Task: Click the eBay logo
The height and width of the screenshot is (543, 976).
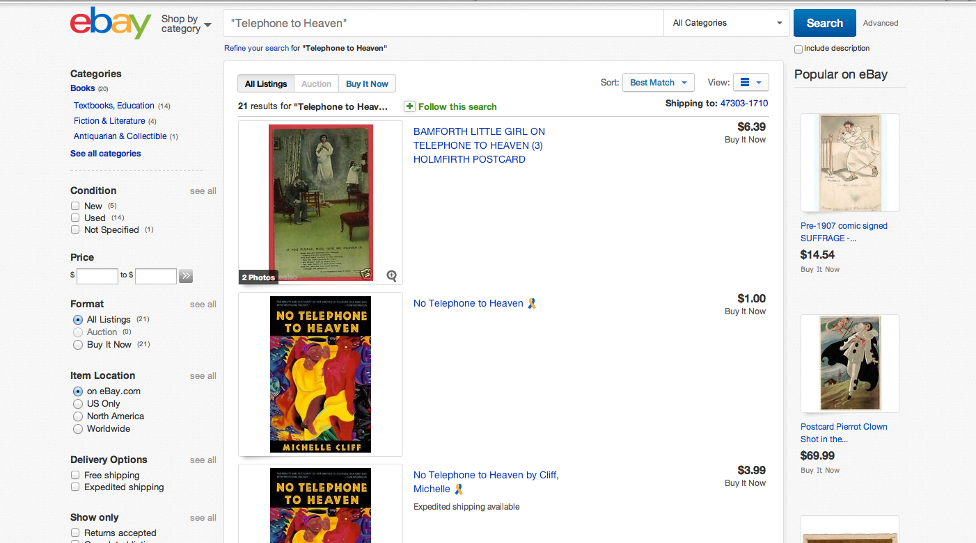Action: 110,23
